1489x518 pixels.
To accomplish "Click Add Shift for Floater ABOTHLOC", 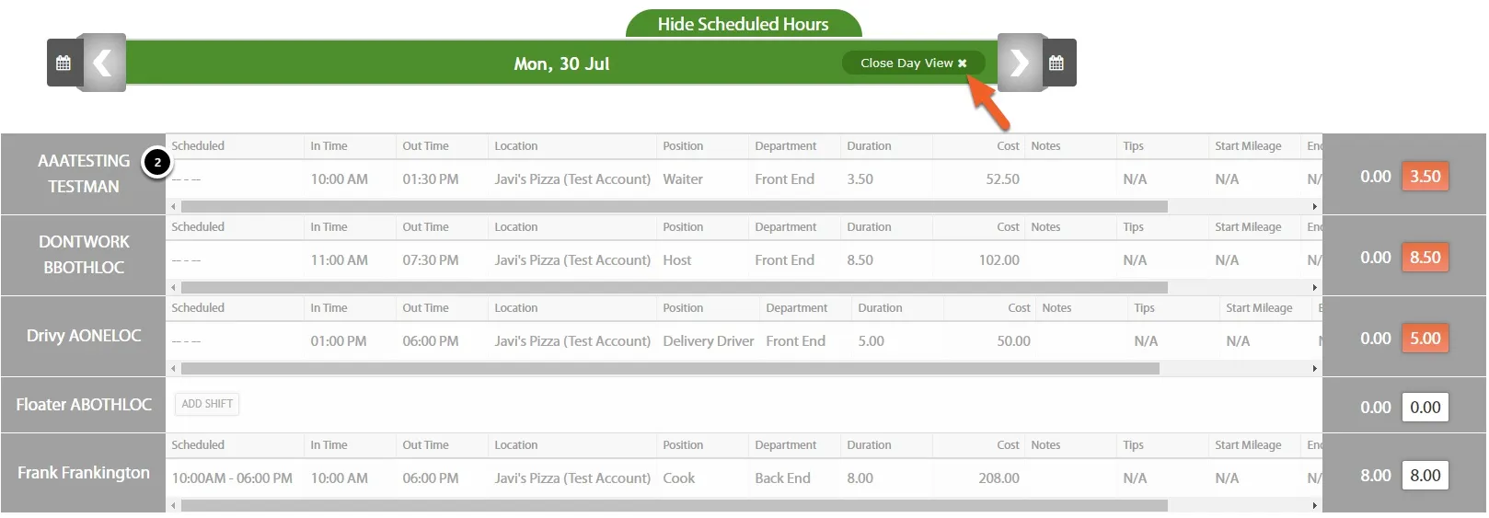I will click(x=207, y=404).
